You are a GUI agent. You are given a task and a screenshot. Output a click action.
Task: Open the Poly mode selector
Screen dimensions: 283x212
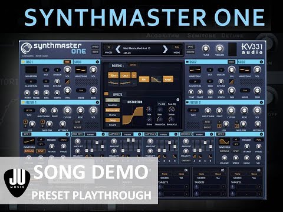click(x=177, y=47)
